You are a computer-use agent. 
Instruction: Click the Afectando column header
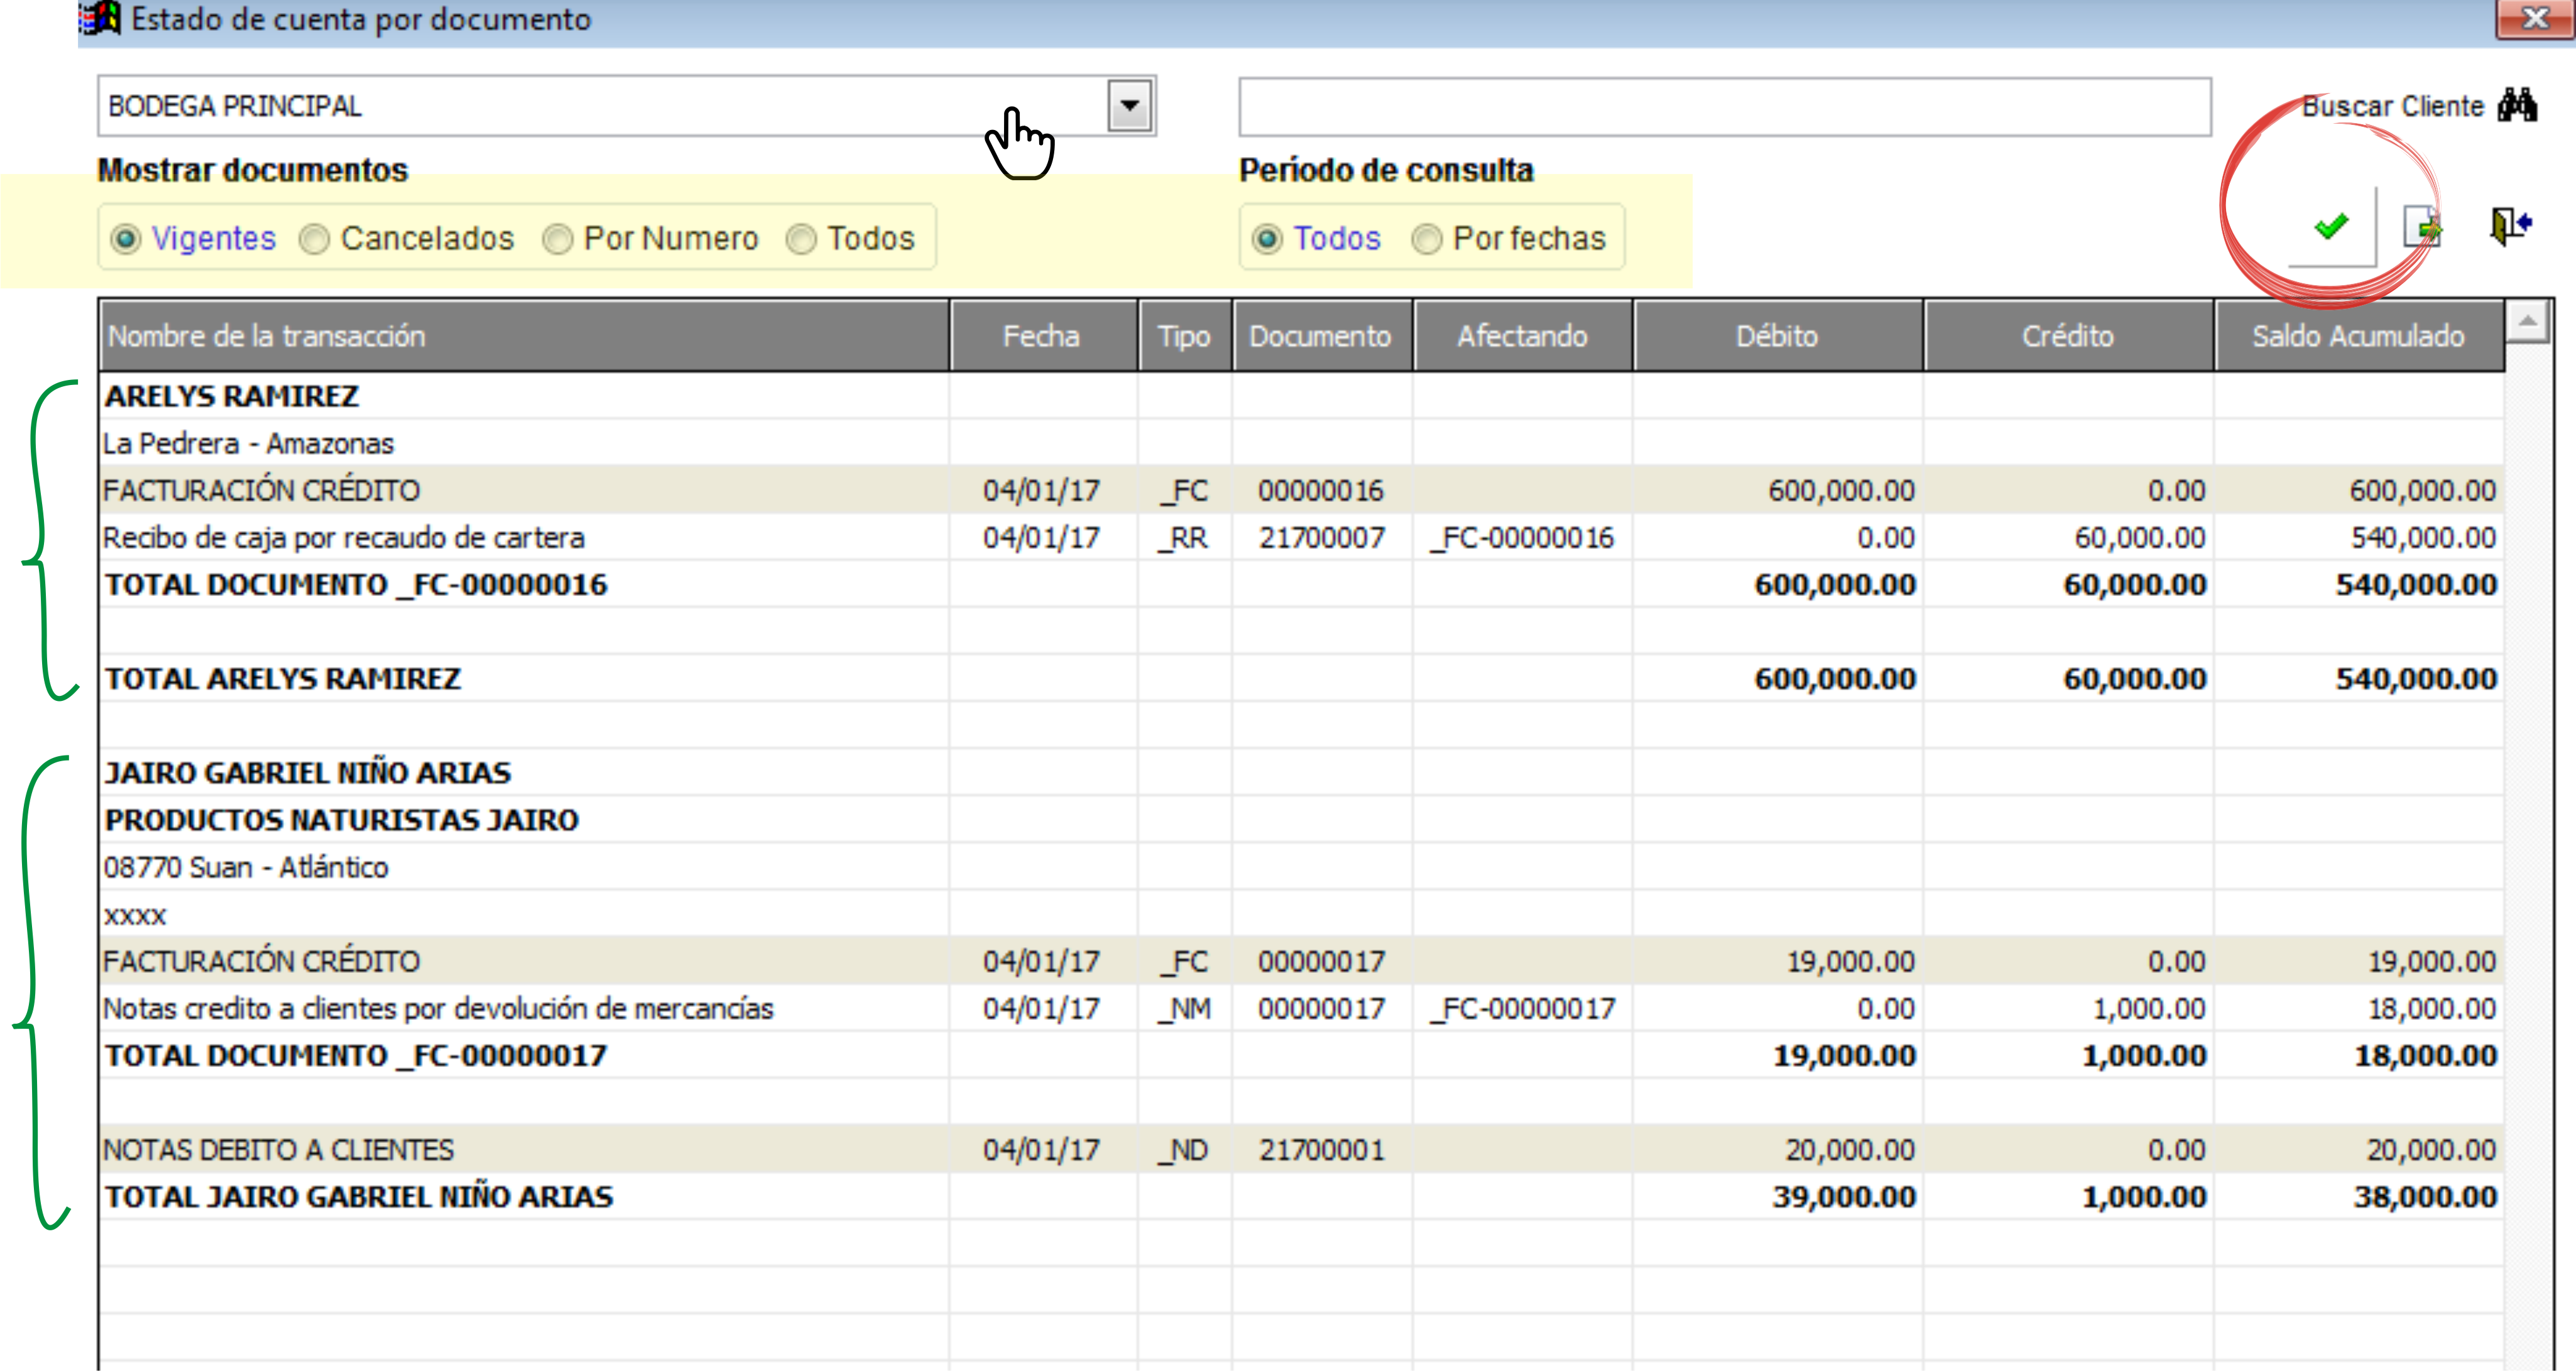[1523, 336]
